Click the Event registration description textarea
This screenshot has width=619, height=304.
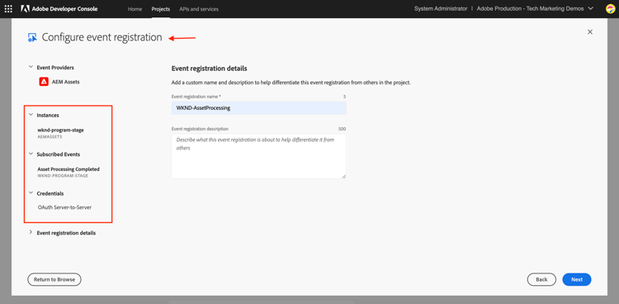[x=258, y=156]
